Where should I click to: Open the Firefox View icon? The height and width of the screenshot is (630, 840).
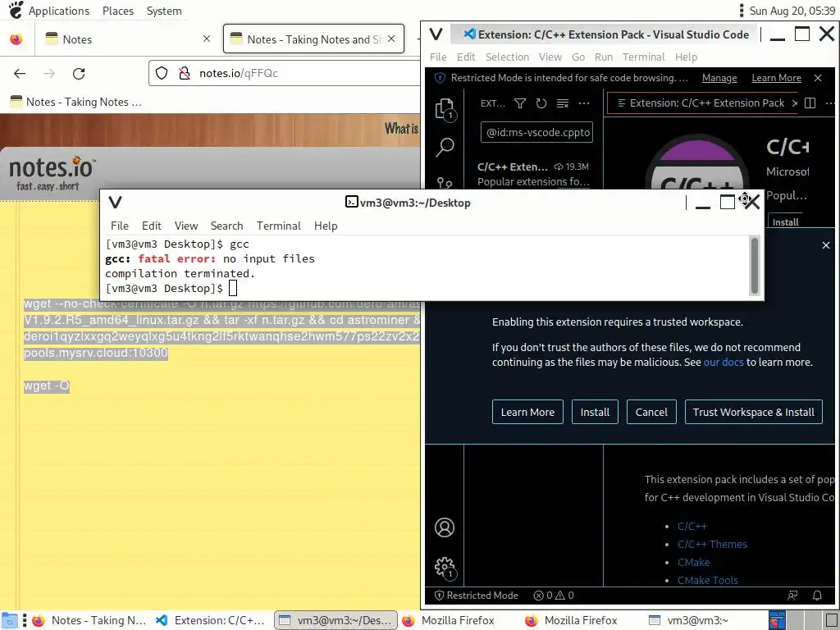click(16, 39)
